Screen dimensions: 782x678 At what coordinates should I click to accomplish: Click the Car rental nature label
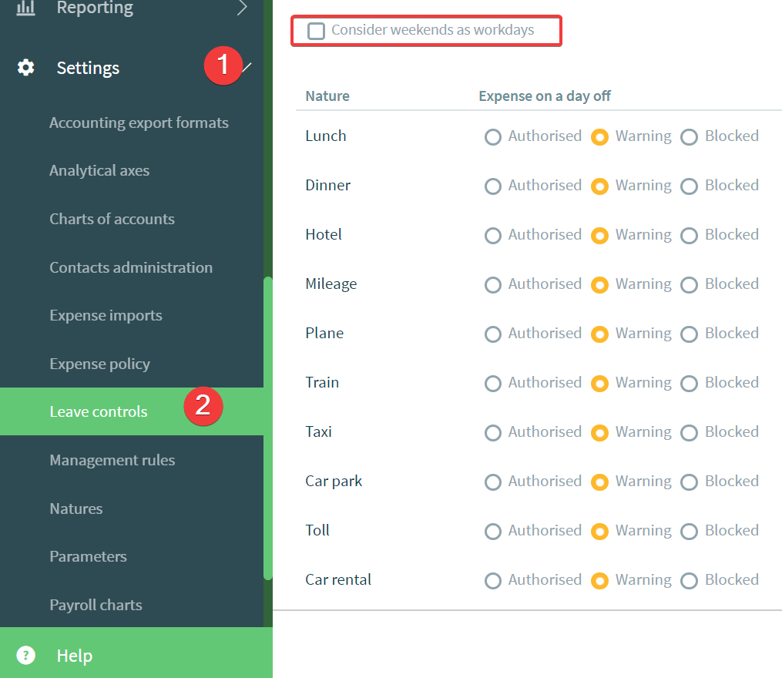[338, 579]
